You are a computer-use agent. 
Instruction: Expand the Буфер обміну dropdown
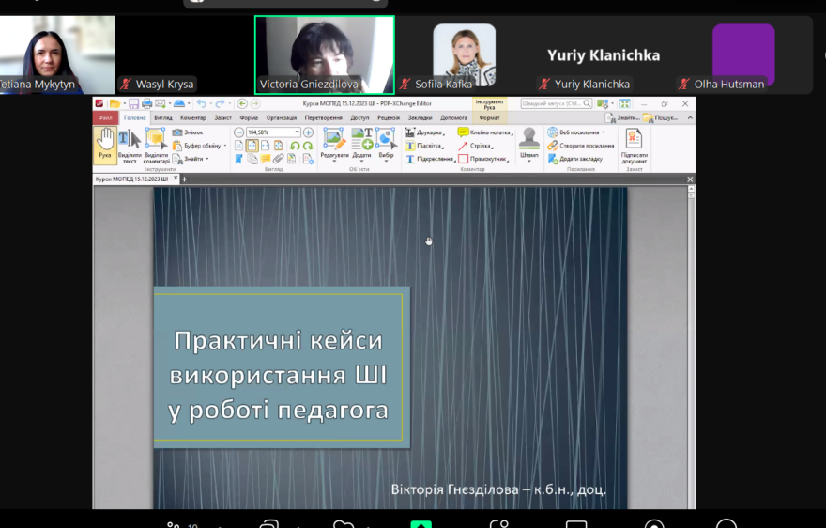[225, 146]
